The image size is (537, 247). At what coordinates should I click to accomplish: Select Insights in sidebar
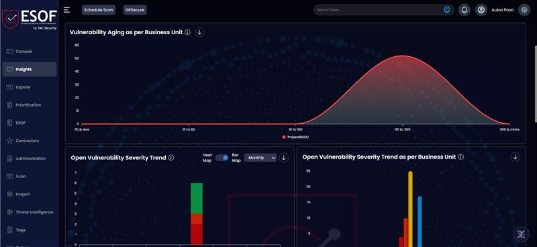(30, 70)
